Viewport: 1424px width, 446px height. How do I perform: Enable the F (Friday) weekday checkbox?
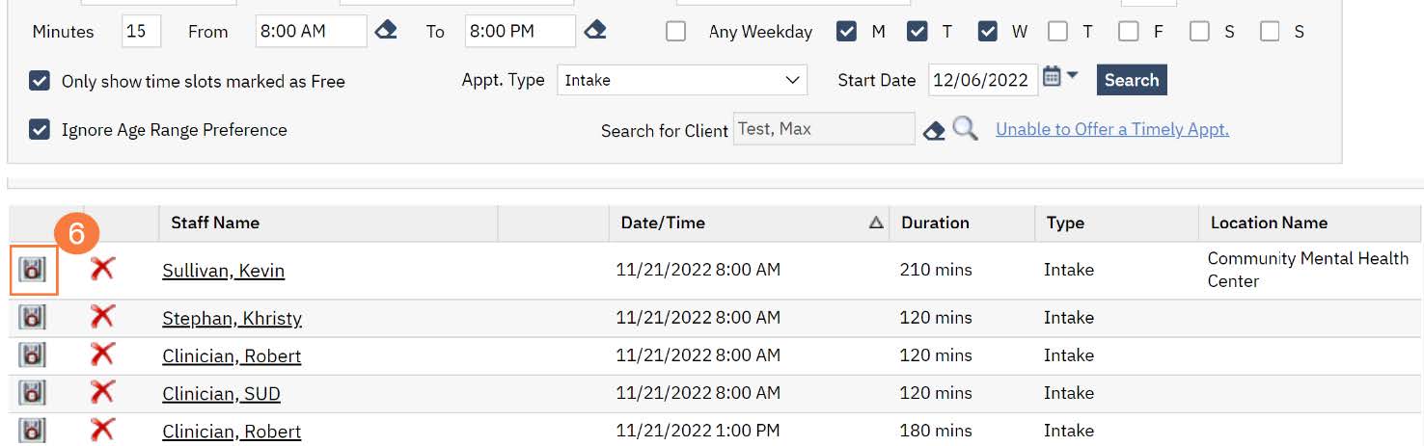[1129, 32]
